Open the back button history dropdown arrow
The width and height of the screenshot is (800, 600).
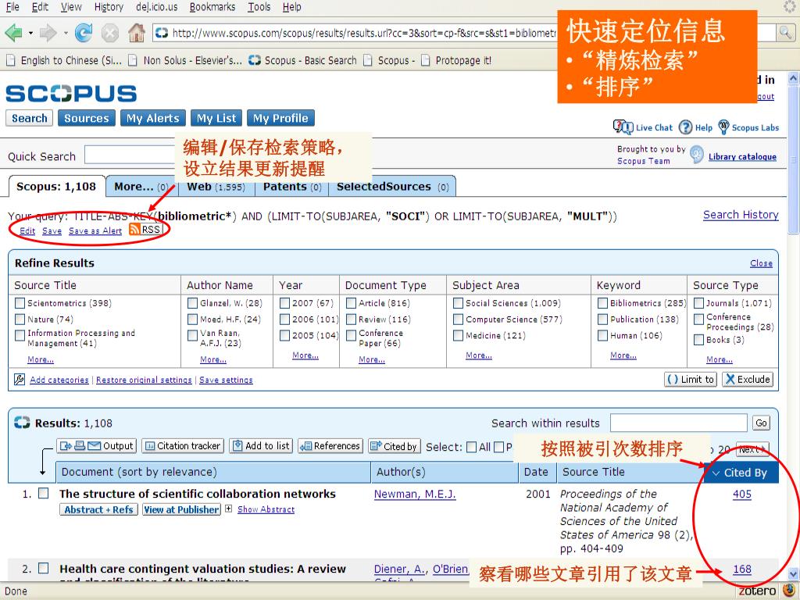tap(31, 33)
